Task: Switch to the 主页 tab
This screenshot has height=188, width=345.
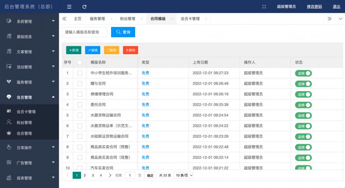Action: pos(78,19)
